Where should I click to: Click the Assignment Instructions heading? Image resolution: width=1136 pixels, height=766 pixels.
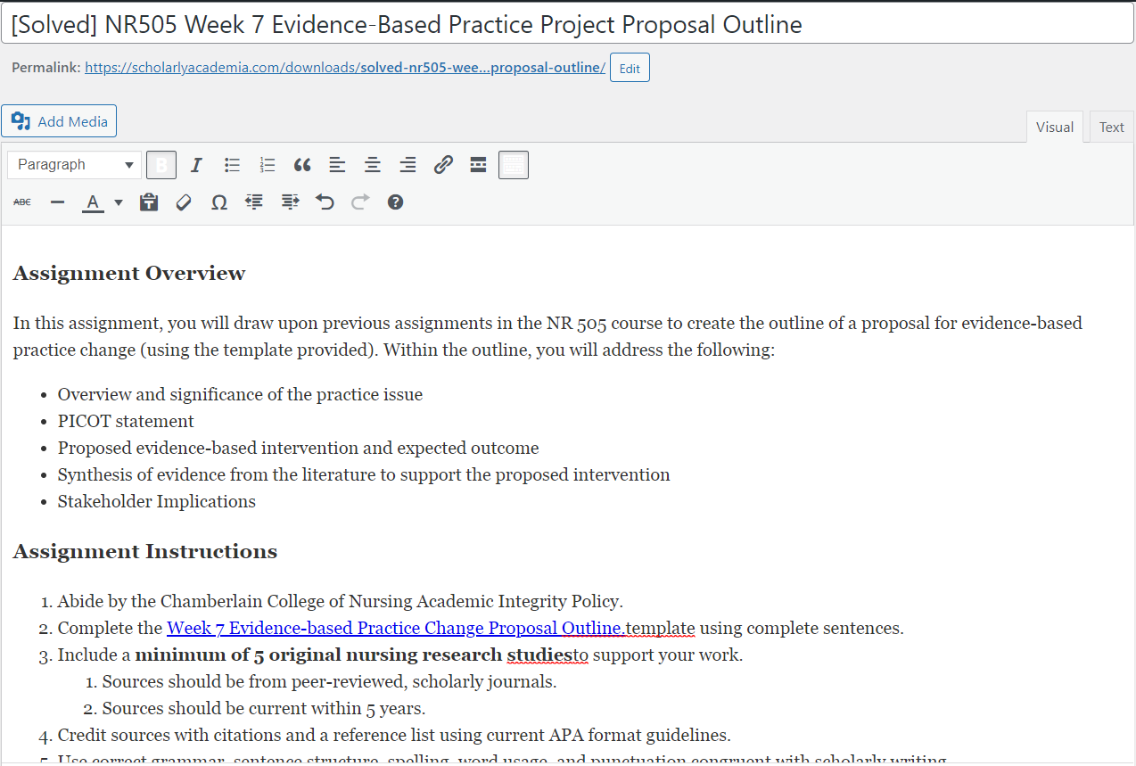[x=145, y=551]
